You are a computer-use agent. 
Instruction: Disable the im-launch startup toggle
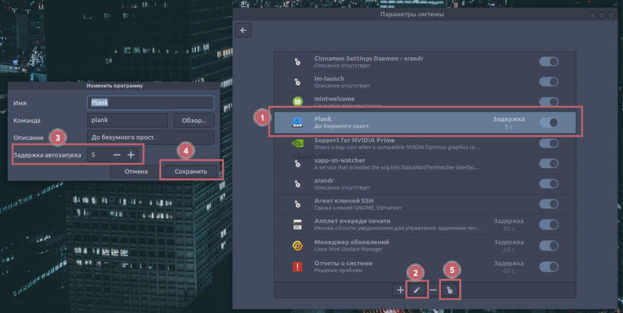(548, 81)
